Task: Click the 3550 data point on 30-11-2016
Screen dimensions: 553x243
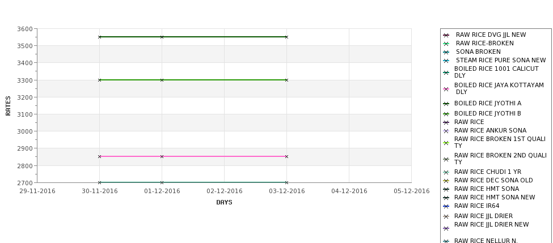Action: 99,37
